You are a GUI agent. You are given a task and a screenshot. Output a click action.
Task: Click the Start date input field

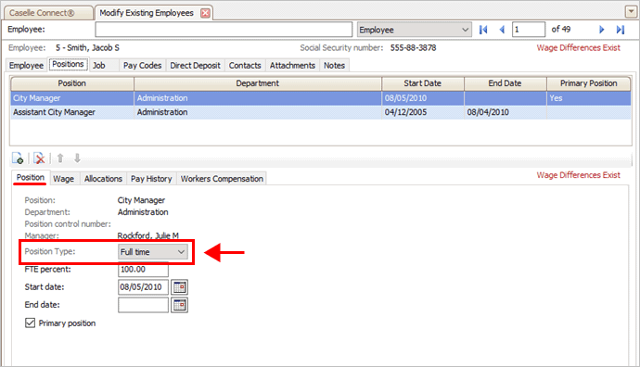point(143,287)
